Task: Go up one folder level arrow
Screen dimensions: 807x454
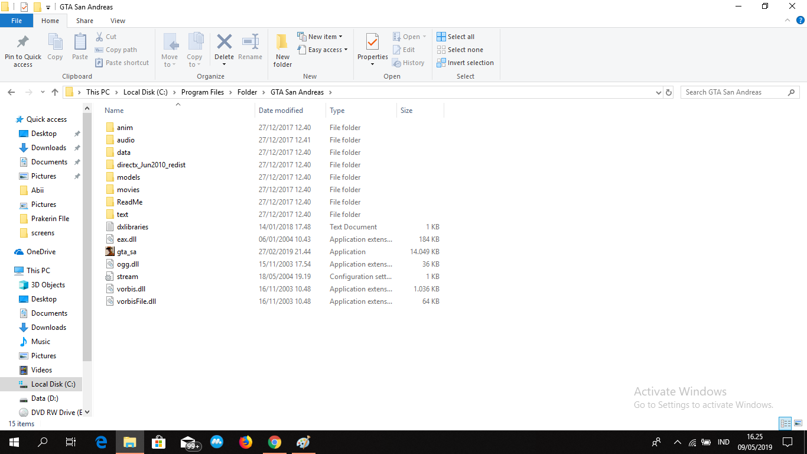Action: (x=55, y=92)
